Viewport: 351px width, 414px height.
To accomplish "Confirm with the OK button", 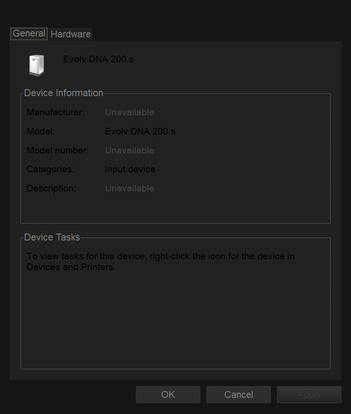I will pos(168,395).
